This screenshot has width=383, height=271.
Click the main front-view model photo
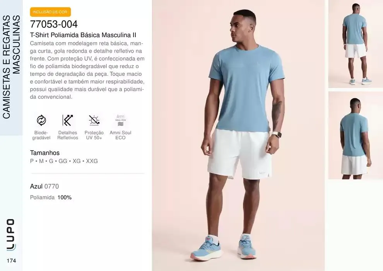tap(238, 135)
